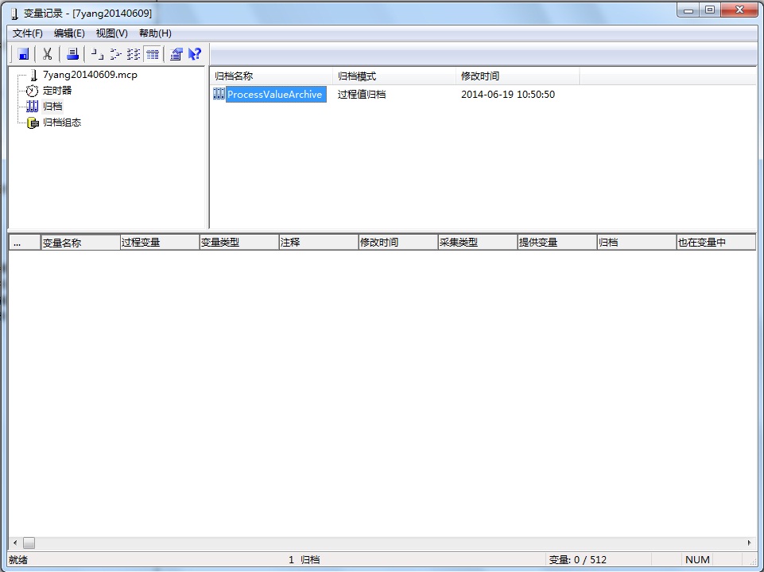Image resolution: width=764 pixels, height=572 pixels.
Task: Click the Cut scissors icon
Action: click(x=48, y=54)
